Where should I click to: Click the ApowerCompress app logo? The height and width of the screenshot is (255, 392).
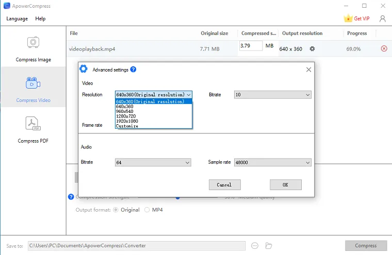click(7, 6)
